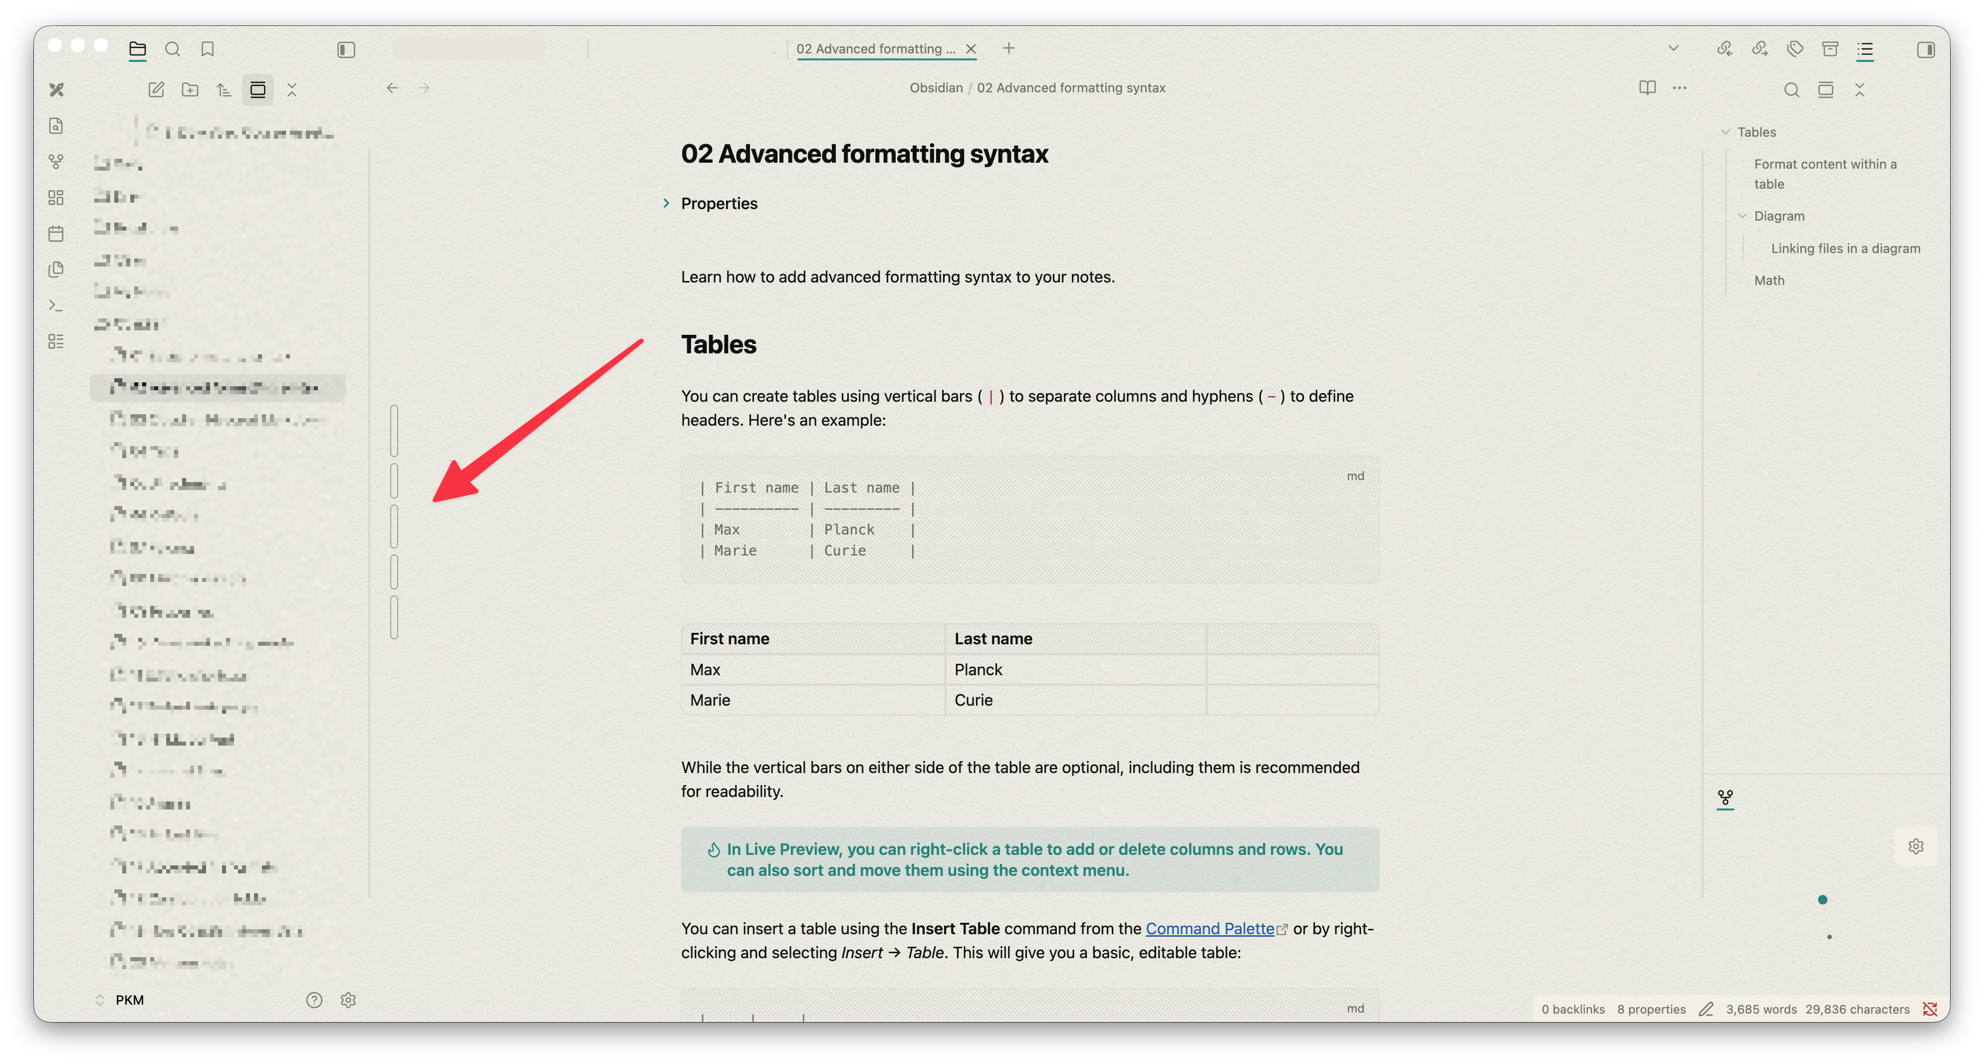Click the canvas grid ribbon icon

[x=56, y=198]
